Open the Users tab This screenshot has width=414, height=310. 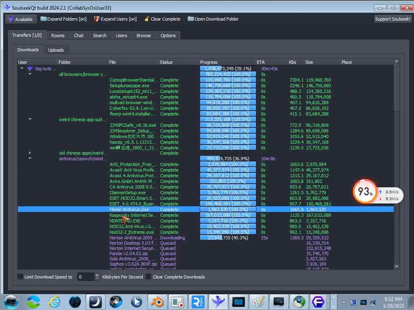click(121, 36)
